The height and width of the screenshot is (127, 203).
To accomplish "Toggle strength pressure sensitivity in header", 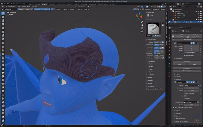I will click(x=49, y=9).
